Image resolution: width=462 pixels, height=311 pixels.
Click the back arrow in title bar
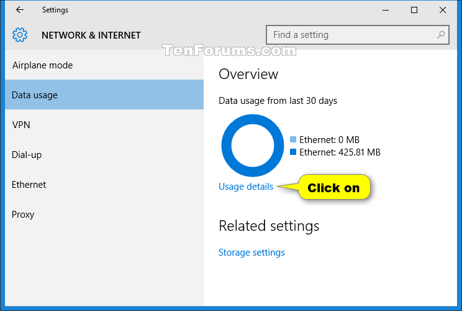tap(20, 10)
